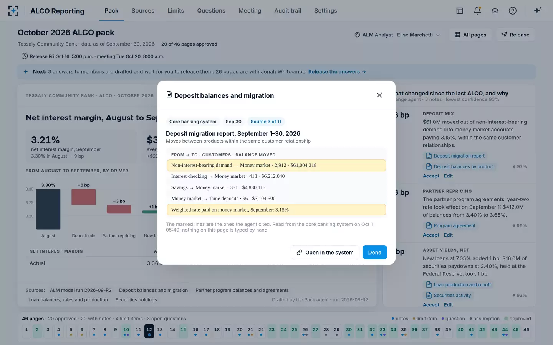Click Open in the system button
553x345 pixels.
coord(325,252)
